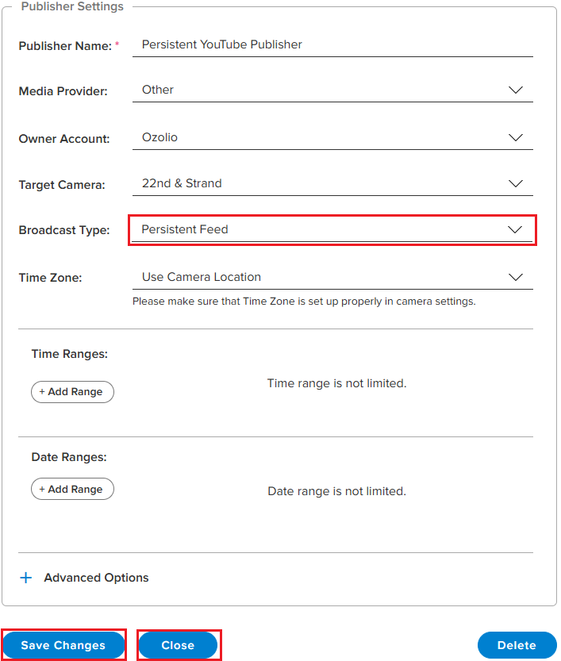Save changes to the publisher

63,645
